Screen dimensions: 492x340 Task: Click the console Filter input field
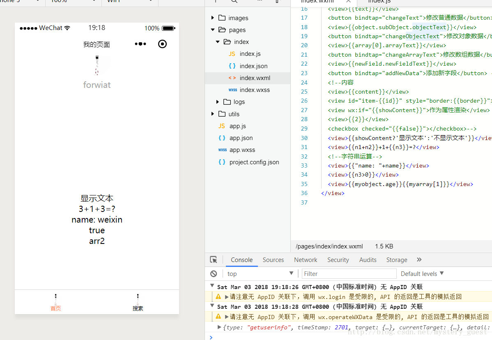(349, 274)
